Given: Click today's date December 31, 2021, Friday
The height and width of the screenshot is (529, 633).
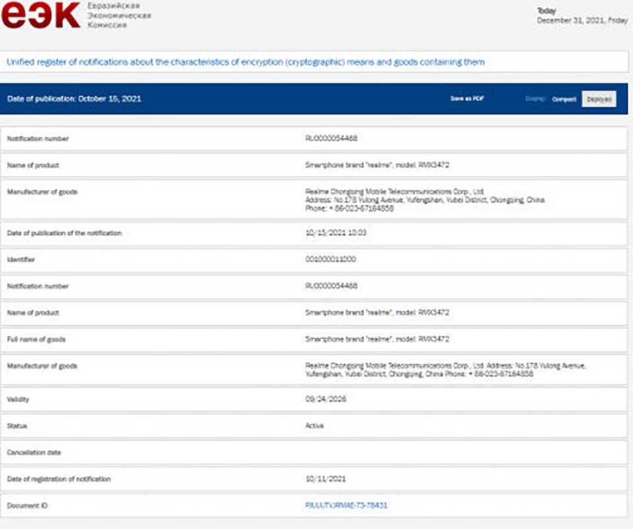Looking at the screenshot, I should (582, 20).
